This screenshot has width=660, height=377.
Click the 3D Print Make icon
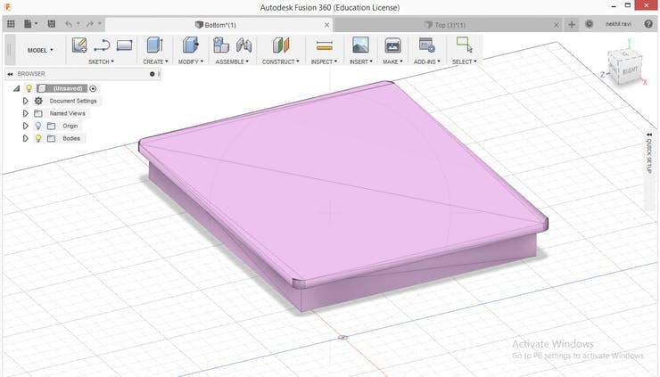point(392,45)
